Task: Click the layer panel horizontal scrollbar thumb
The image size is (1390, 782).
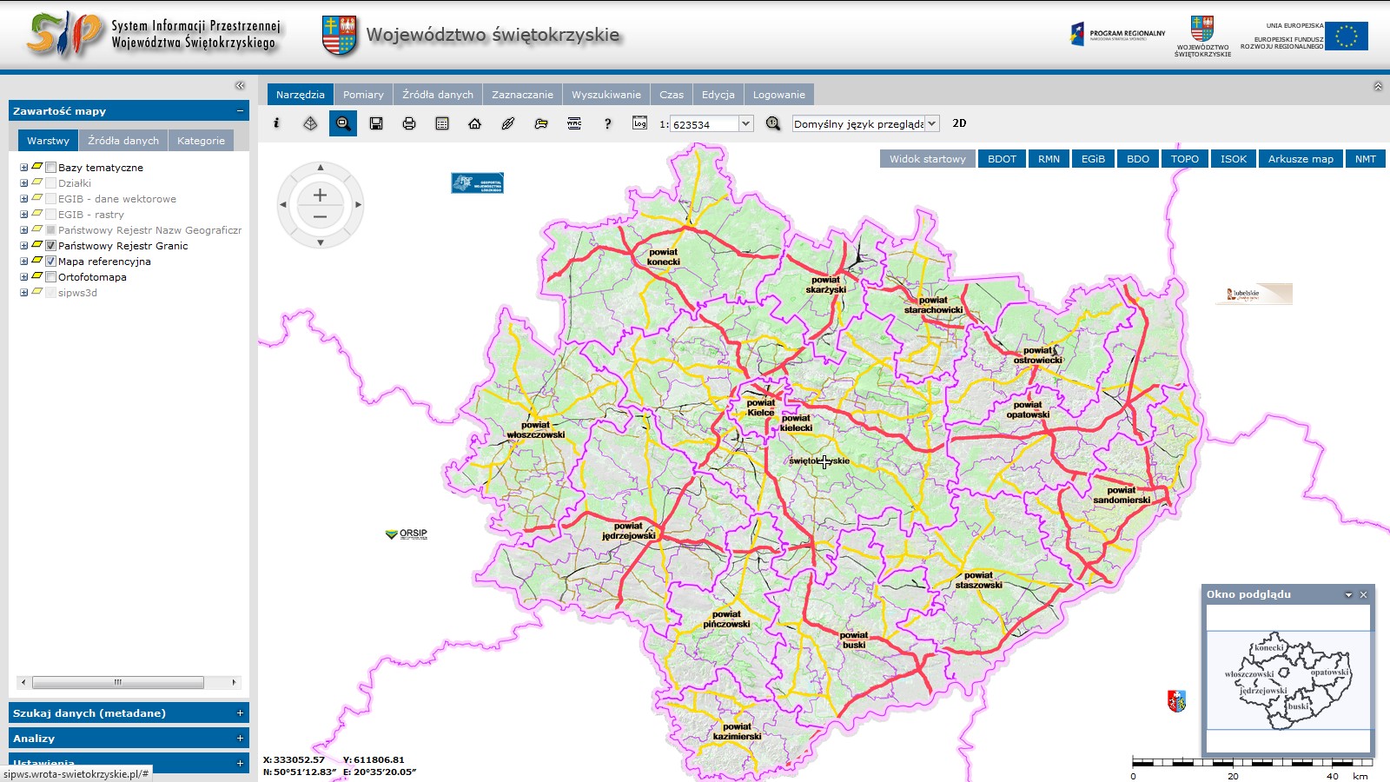Action: (118, 682)
